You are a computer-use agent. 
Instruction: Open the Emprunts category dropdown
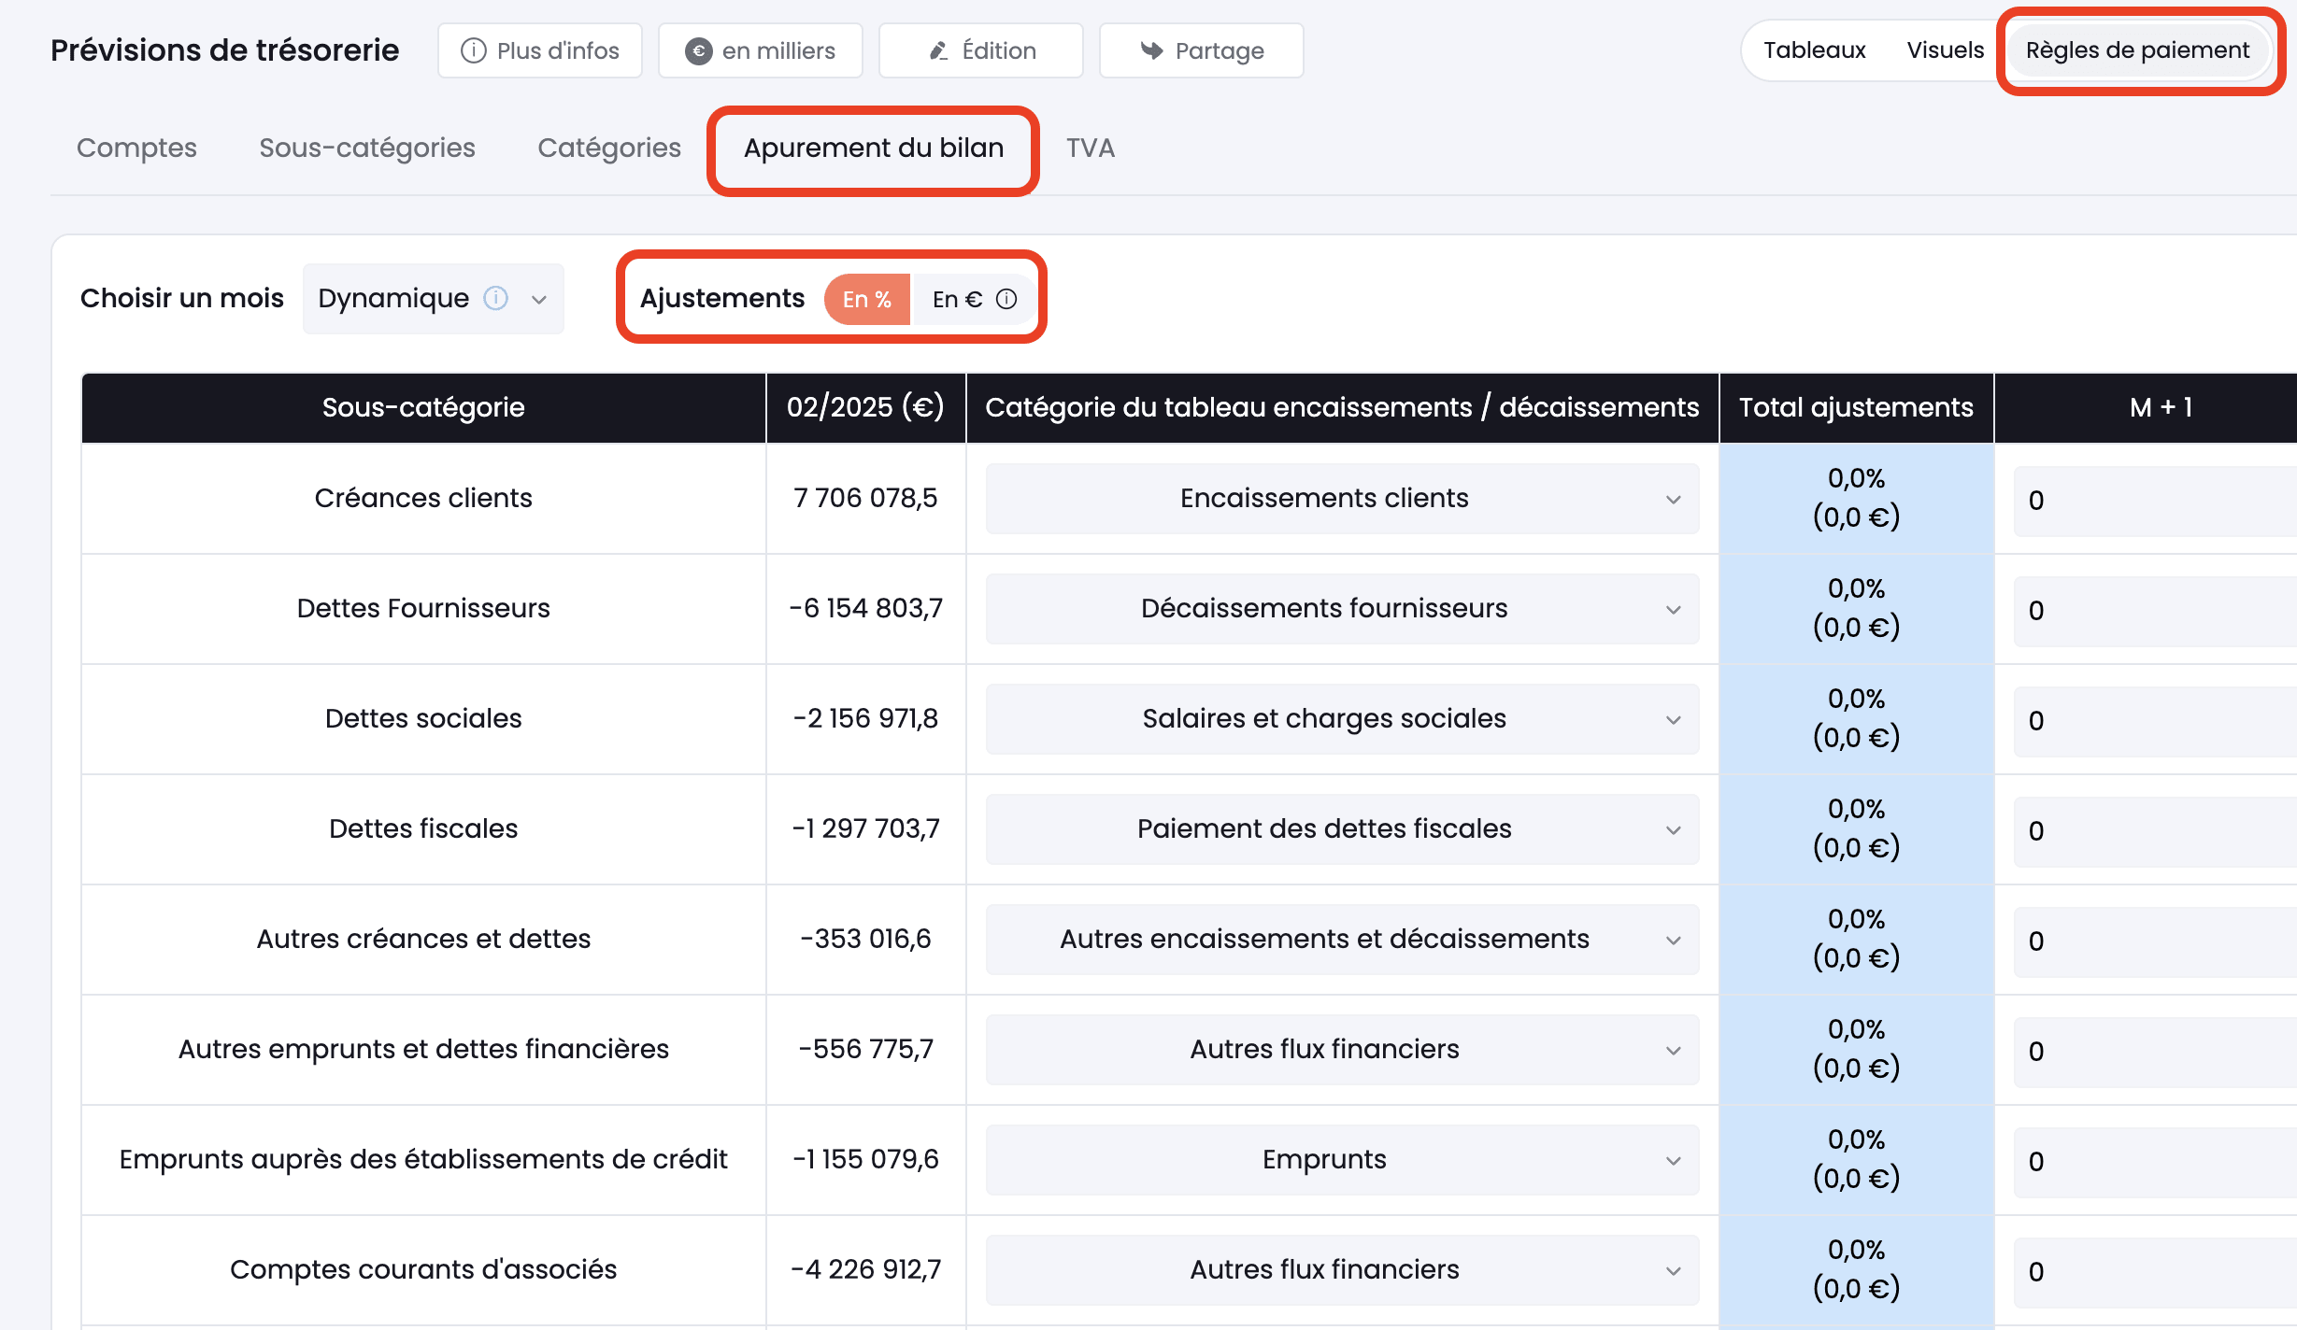(1342, 1160)
